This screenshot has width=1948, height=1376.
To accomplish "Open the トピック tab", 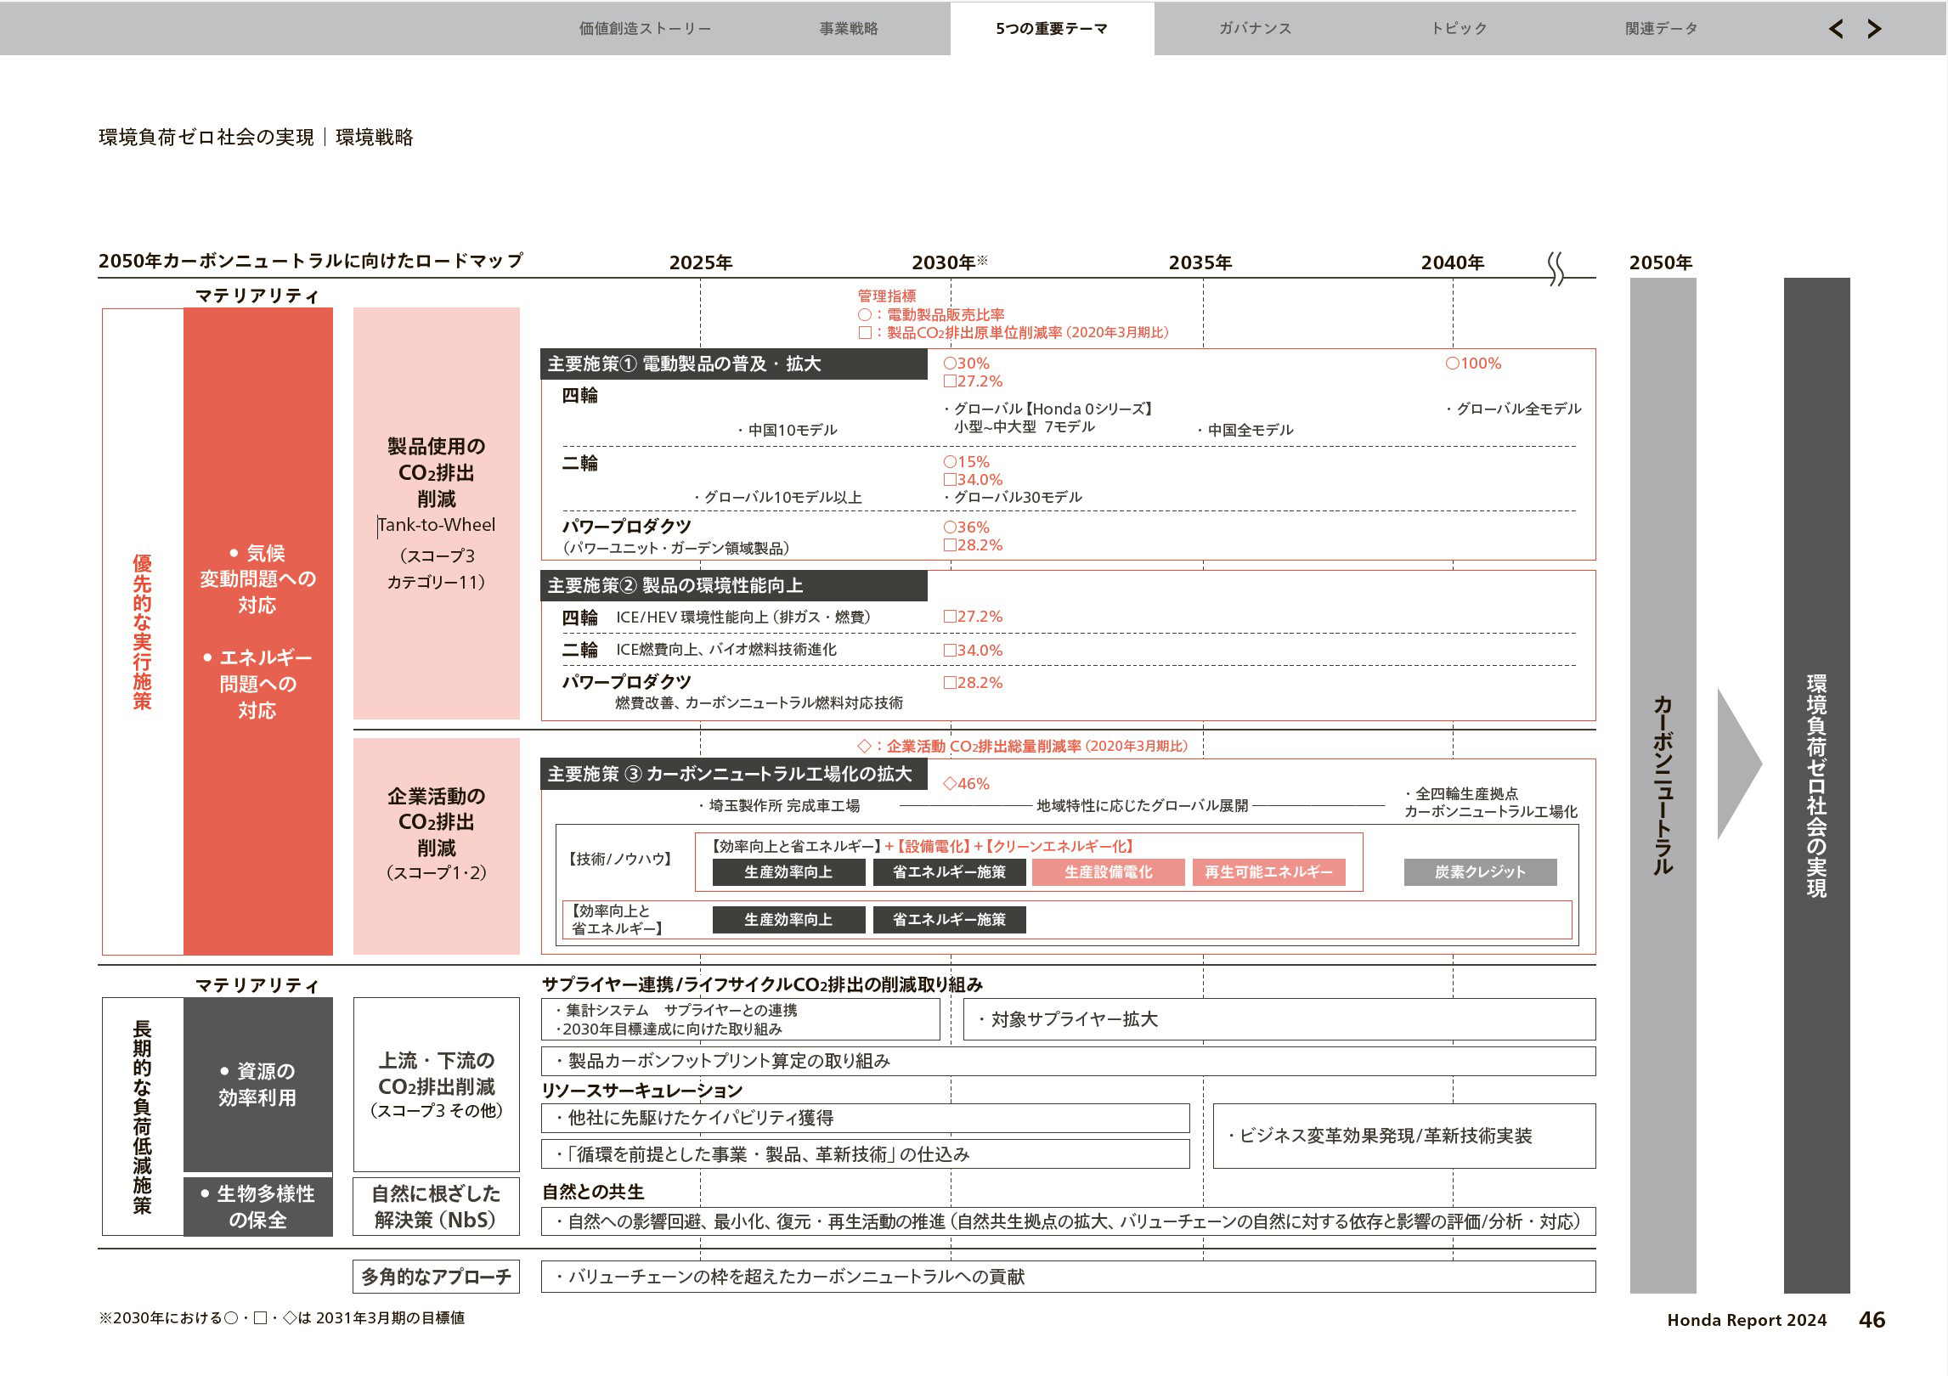I will pyautogui.click(x=1459, y=29).
